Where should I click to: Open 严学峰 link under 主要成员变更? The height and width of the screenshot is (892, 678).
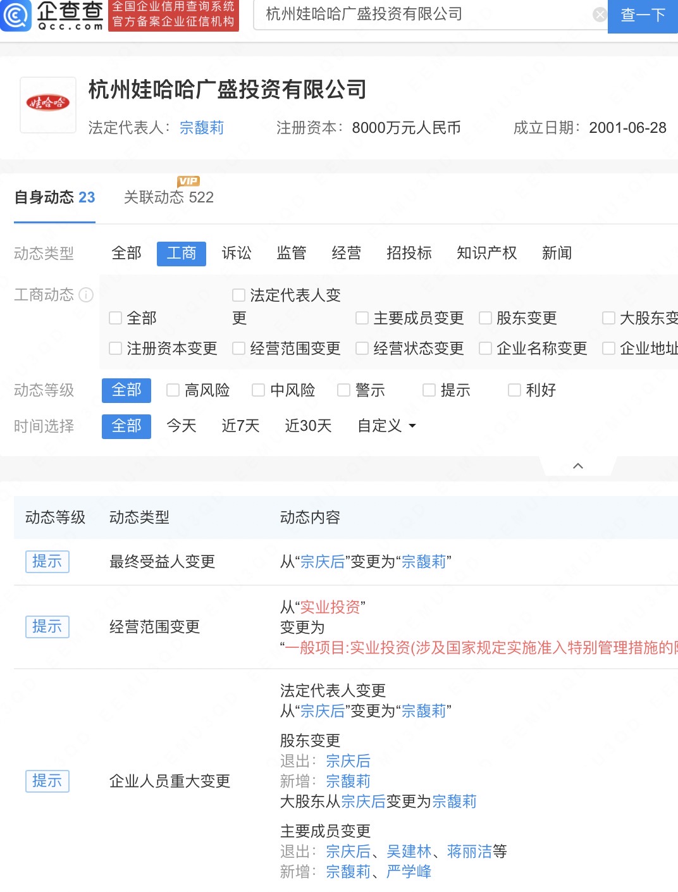point(409,872)
